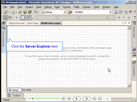Viewport: 137px width, 102px height.
Task: Toggle the Lock Element padlock icon
Action: (x=16, y=17)
